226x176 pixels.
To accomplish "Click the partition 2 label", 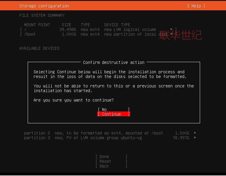I will click(x=37, y=133).
